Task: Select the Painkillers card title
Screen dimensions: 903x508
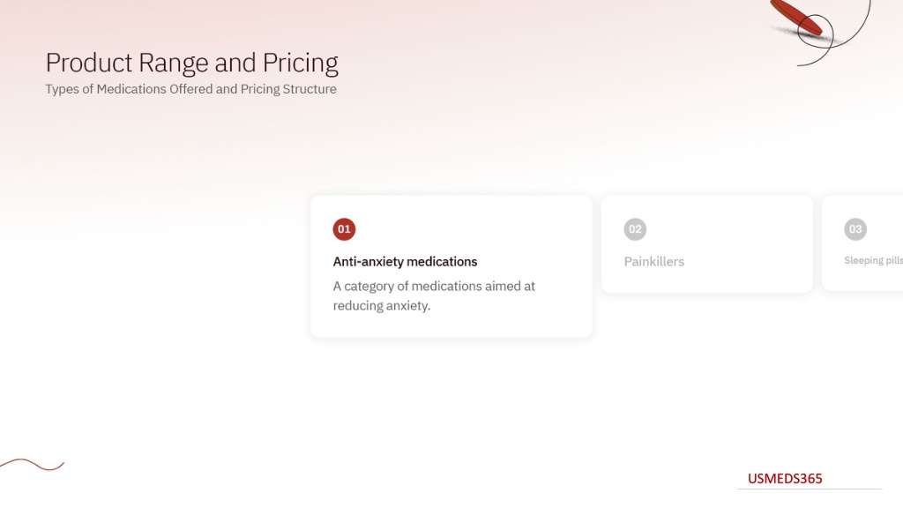Action: (654, 261)
